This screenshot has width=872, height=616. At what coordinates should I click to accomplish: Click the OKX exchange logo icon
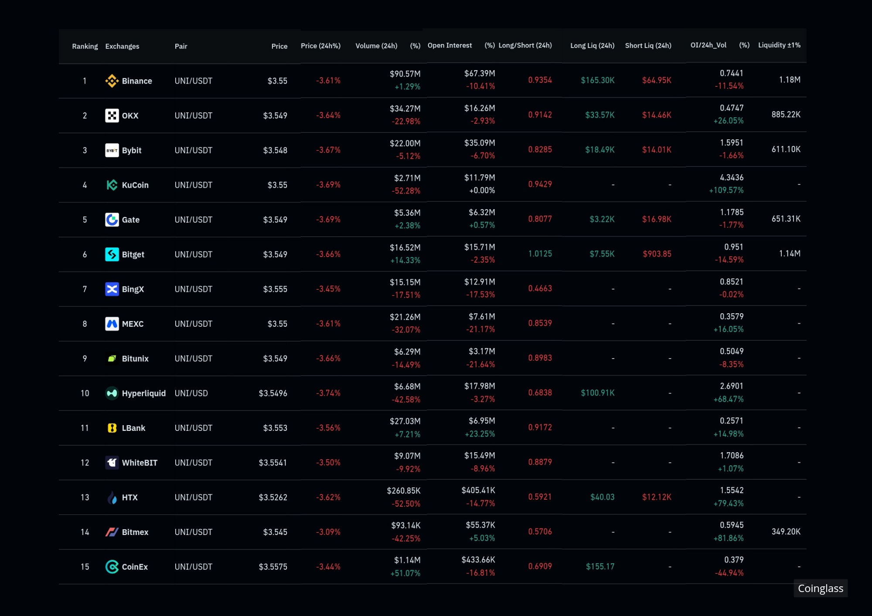[x=112, y=115]
